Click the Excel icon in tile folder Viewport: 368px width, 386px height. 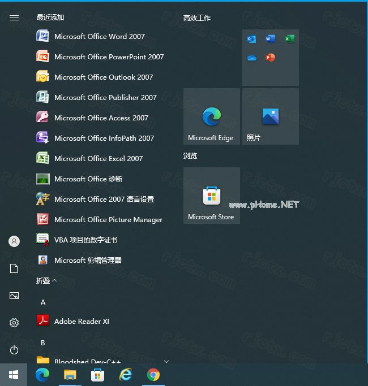coord(289,39)
